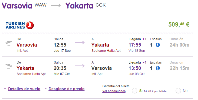Expand Detalles de vuelo section
The image size is (198, 100).
click(24, 89)
